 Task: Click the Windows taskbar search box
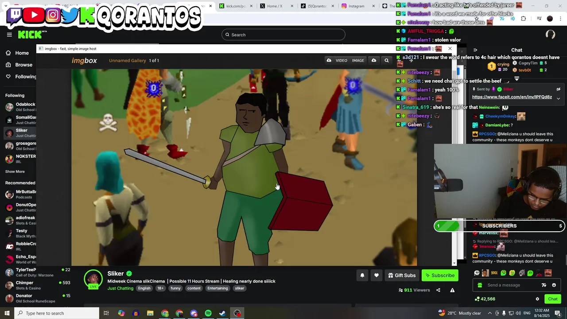(57, 313)
